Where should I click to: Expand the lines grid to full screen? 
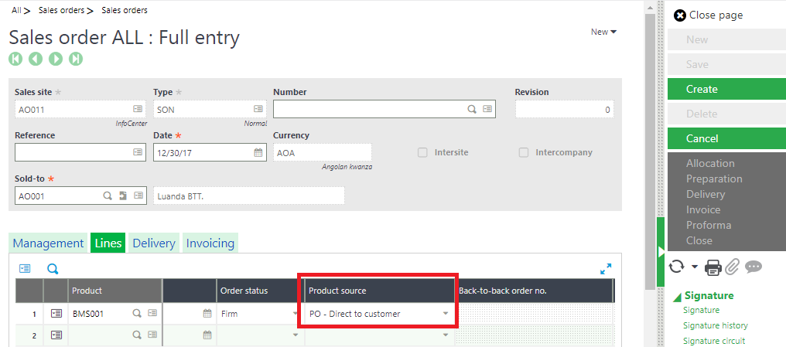(606, 269)
